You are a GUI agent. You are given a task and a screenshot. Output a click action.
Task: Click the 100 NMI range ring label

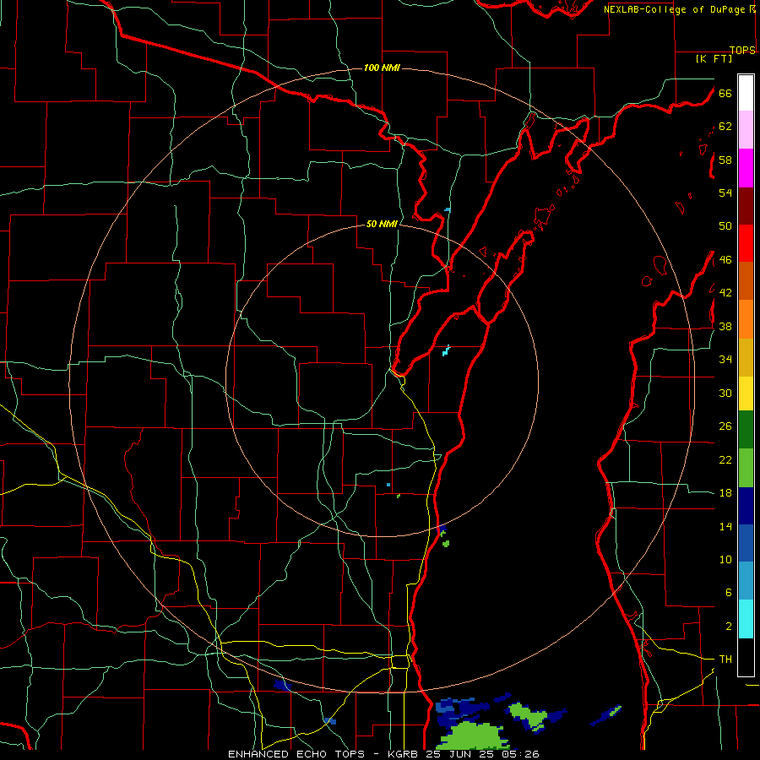point(382,68)
